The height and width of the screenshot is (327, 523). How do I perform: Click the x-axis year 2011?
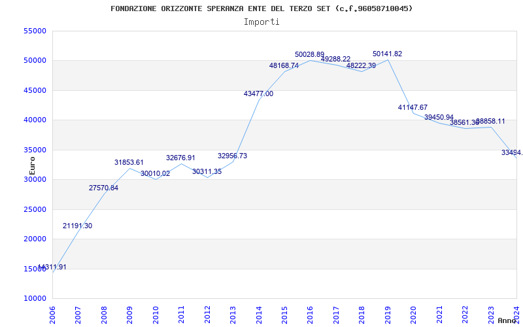(x=182, y=315)
